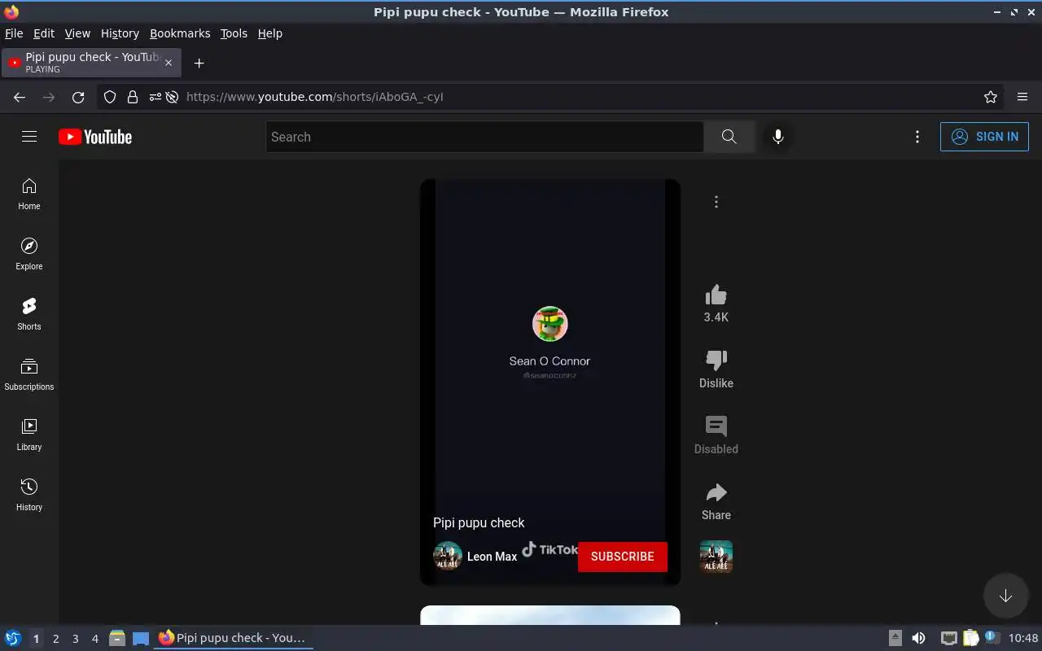Click the 10:48 clock in taskbar

pos(1023,639)
